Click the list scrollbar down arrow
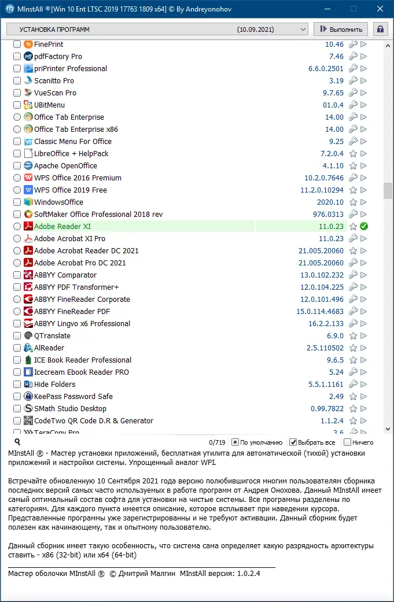Image resolution: width=394 pixels, height=602 pixels. (388, 429)
